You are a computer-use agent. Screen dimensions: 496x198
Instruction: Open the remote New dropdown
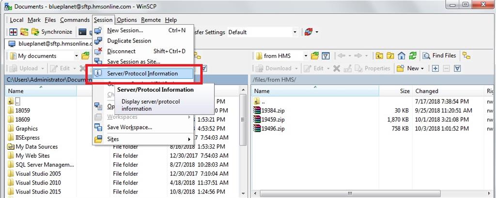pyautogui.click(x=410, y=68)
